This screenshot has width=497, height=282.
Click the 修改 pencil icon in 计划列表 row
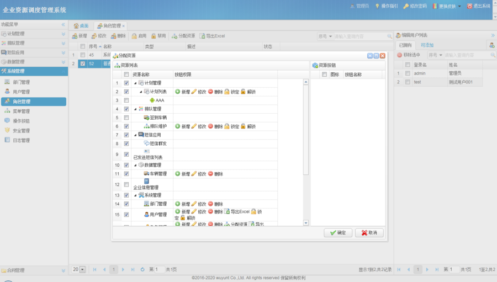tap(194, 92)
